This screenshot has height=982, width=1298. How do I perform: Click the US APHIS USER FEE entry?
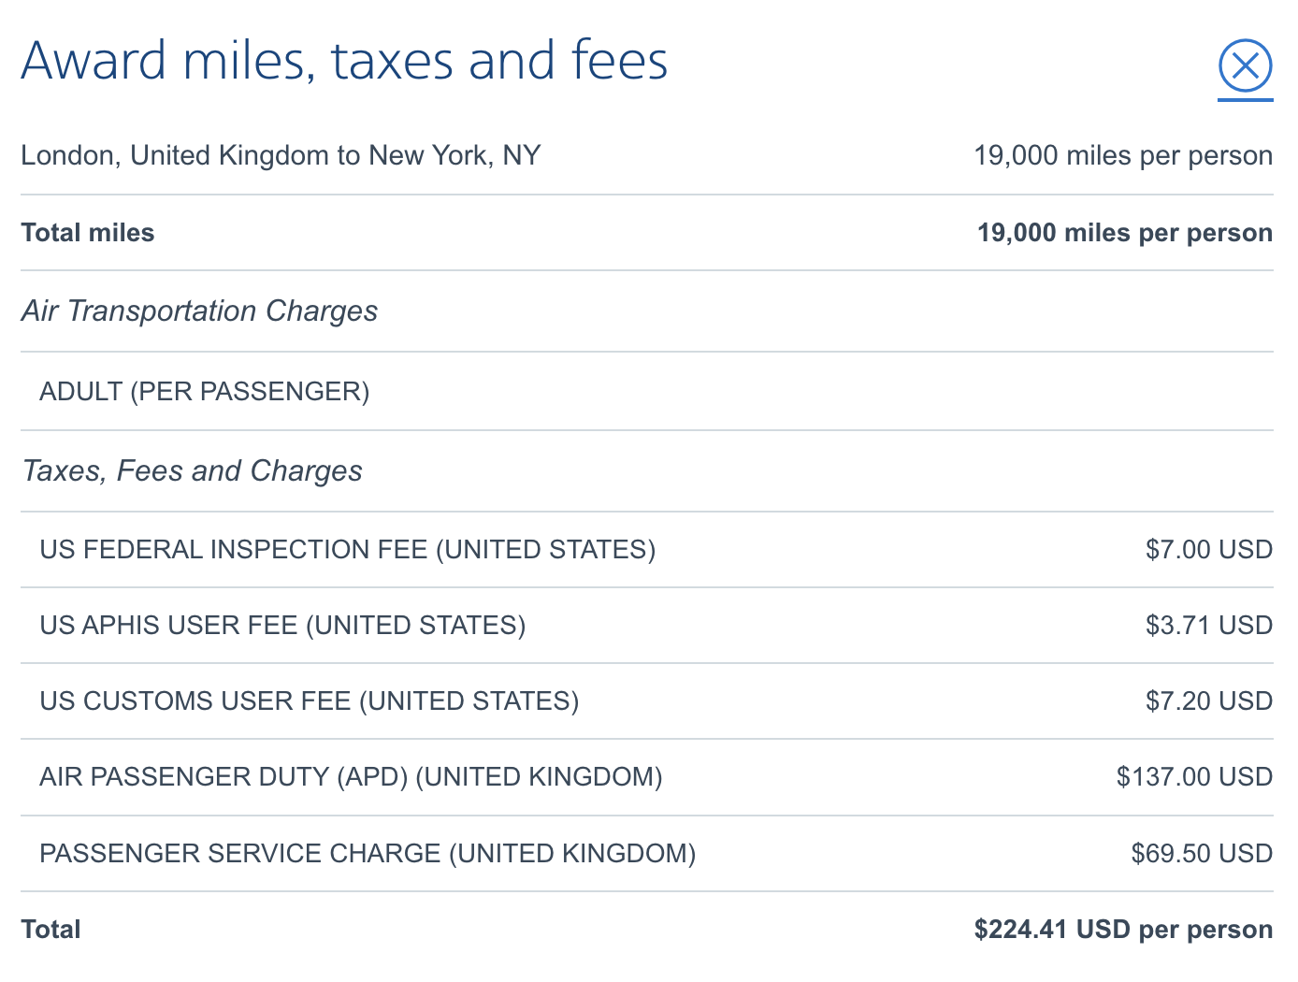(281, 625)
